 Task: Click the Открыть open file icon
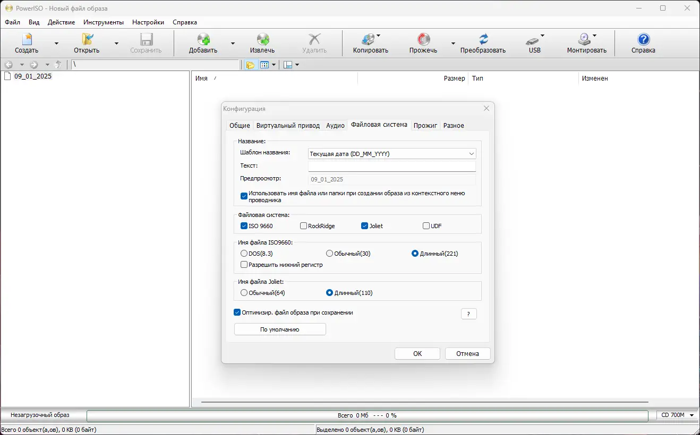pos(87,39)
